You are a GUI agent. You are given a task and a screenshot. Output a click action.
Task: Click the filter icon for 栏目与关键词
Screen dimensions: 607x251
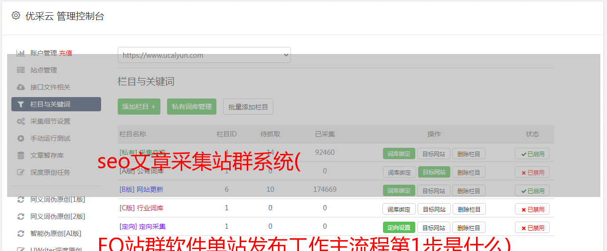pyautogui.click(x=20, y=104)
